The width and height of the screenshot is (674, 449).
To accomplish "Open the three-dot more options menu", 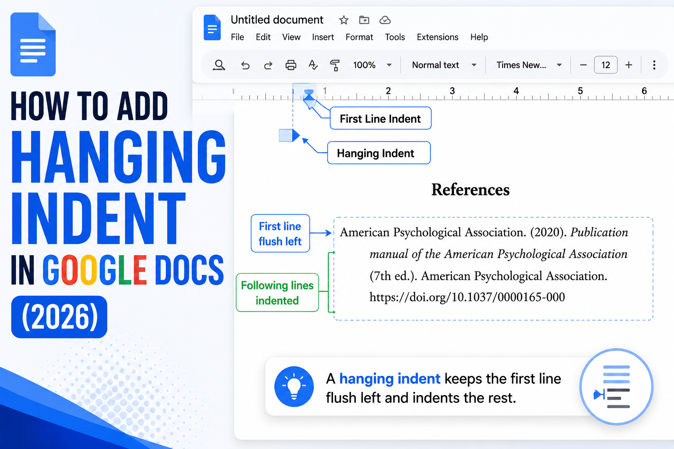I will coord(654,65).
